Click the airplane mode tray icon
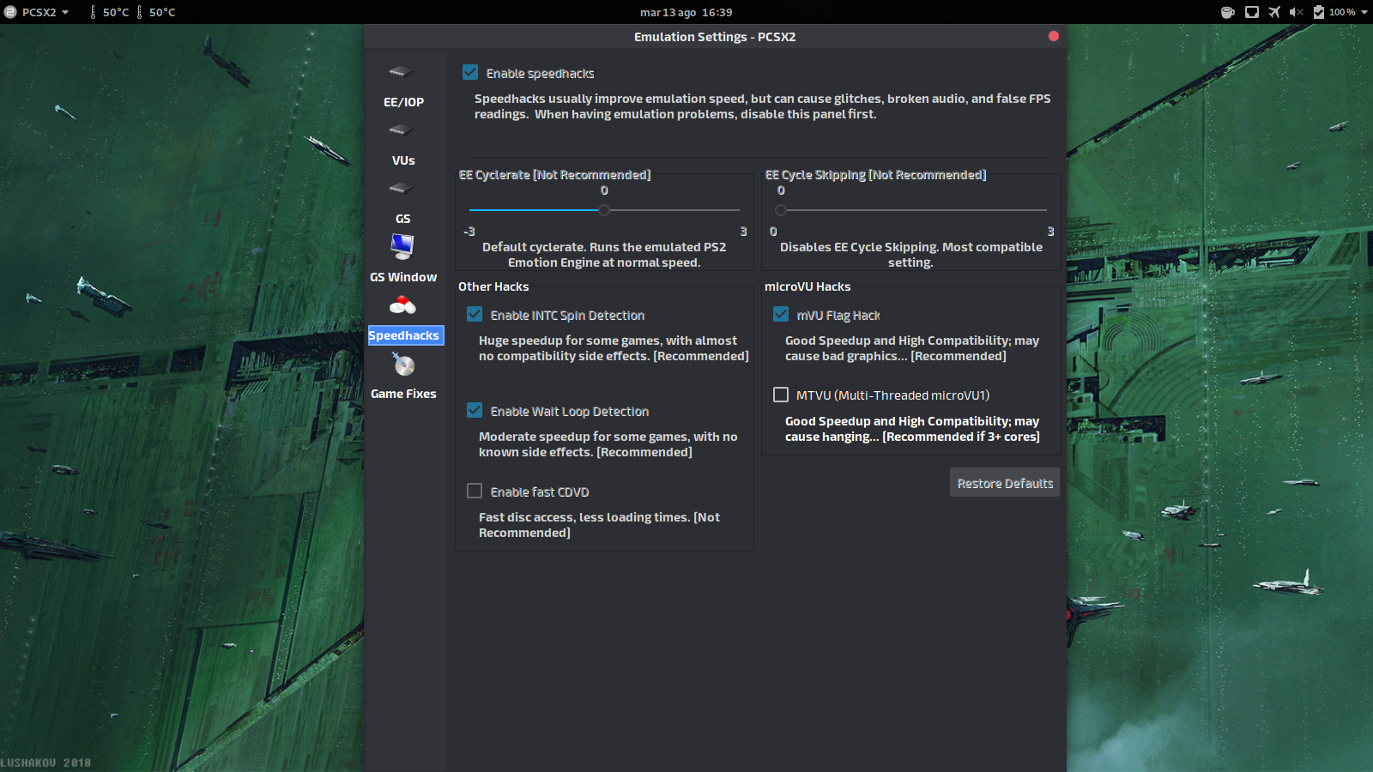This screenshot has height=772, width=1373. [x=1273, y=12]
